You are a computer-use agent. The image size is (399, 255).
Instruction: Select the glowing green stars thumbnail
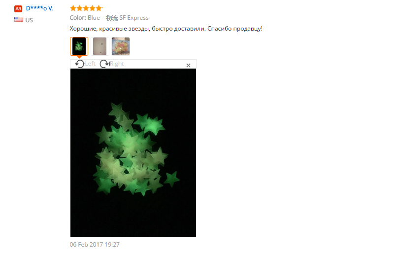(x=79, y=46)
